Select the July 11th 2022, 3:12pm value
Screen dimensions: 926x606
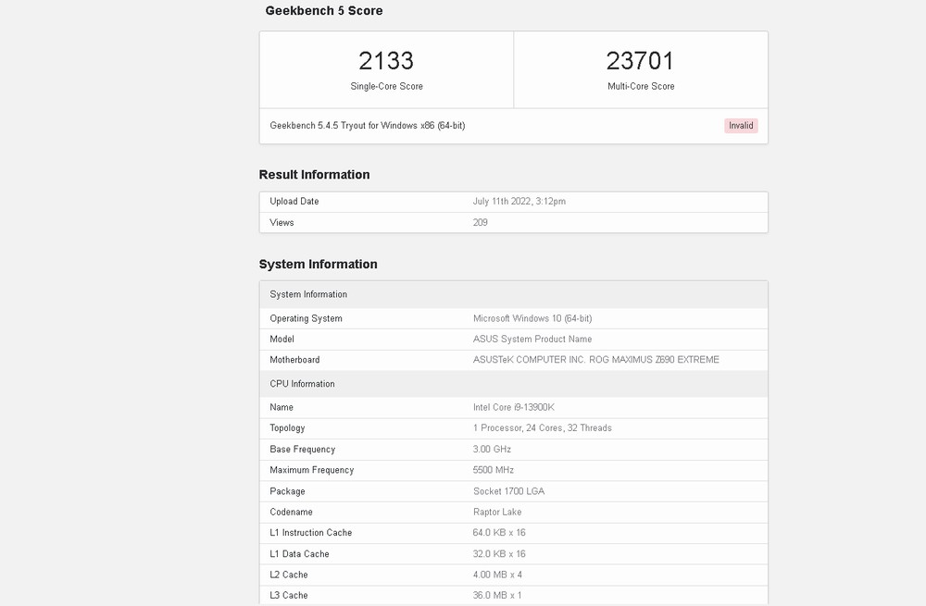tap(519, 201)
